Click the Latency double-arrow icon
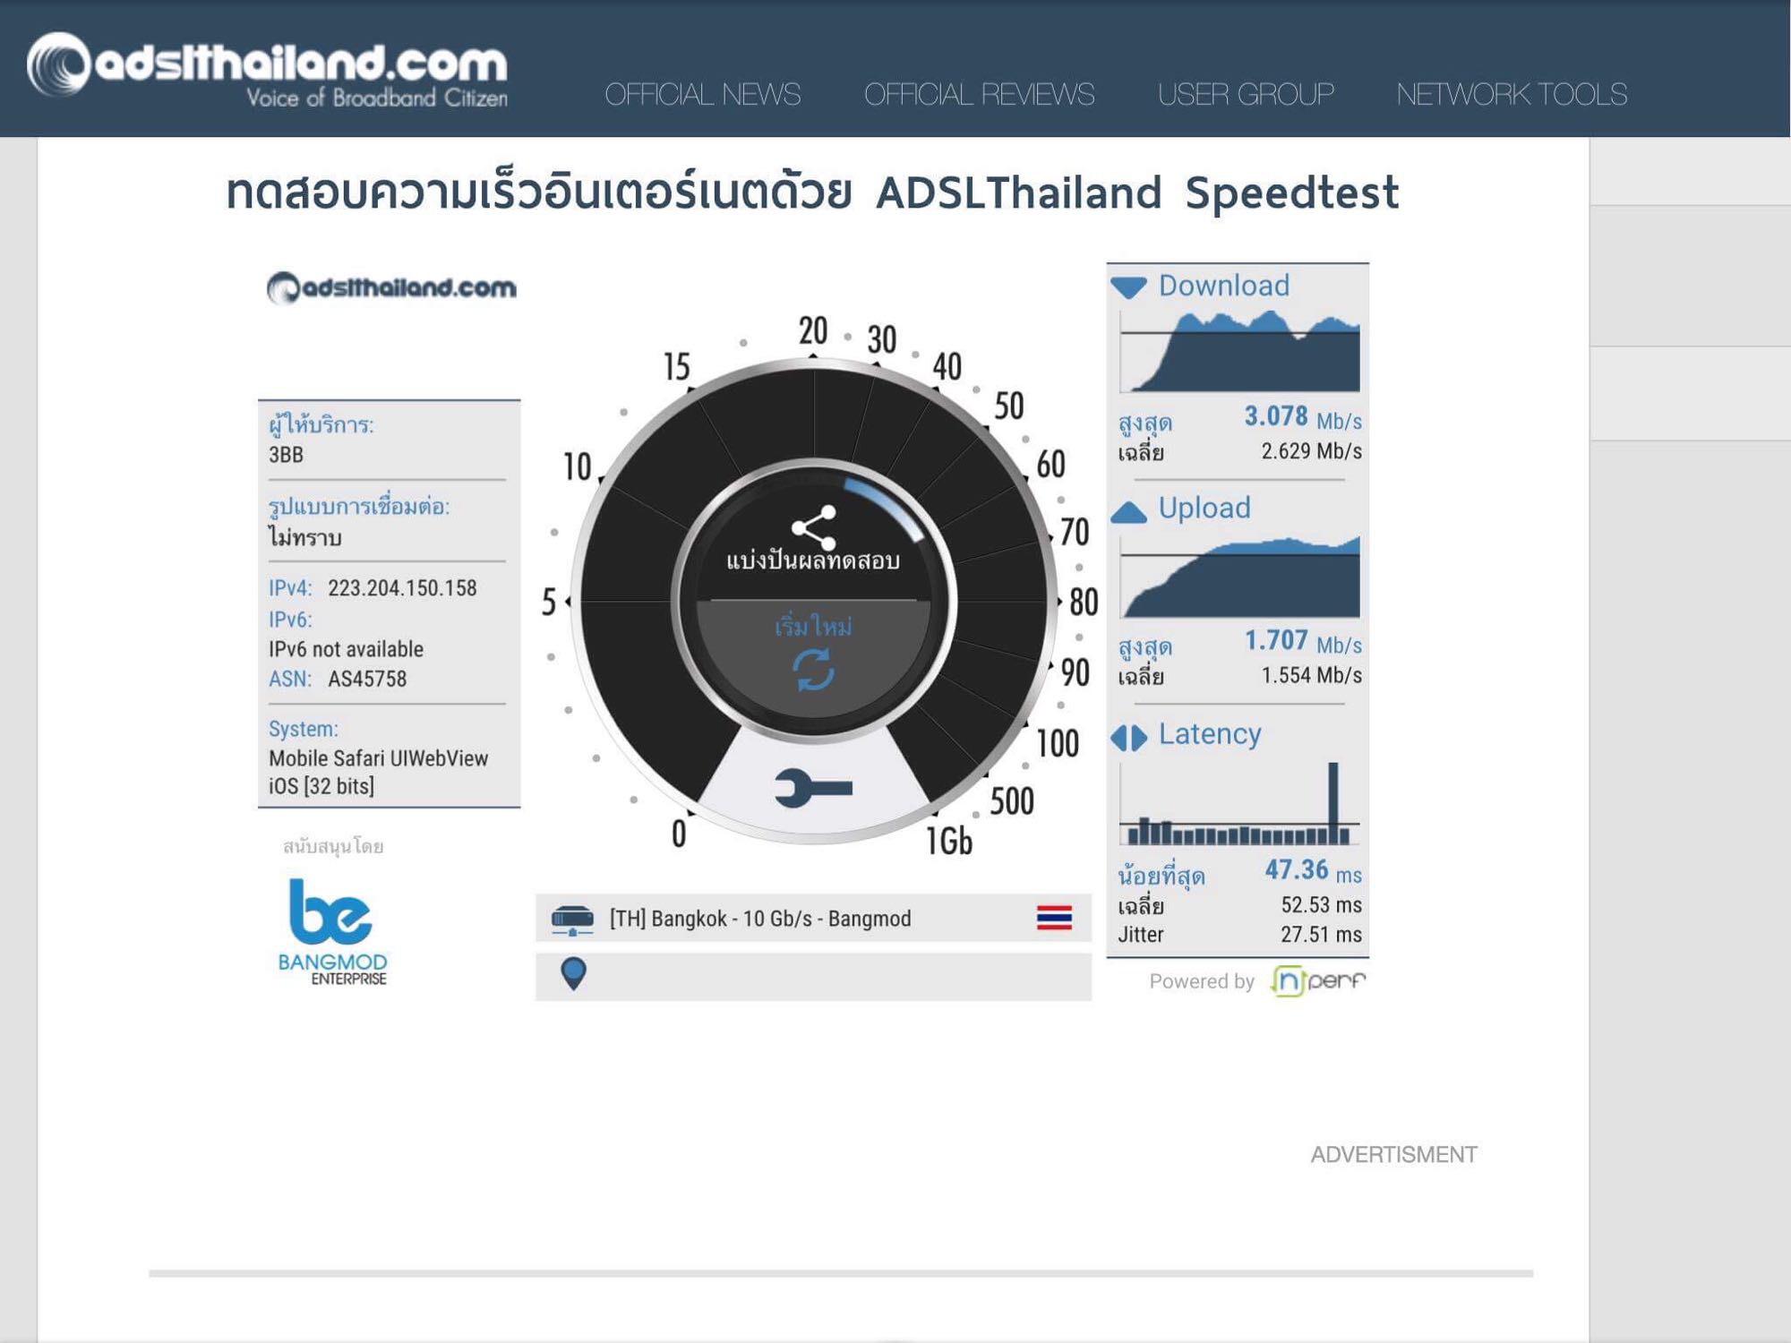 pos(1128,738)
